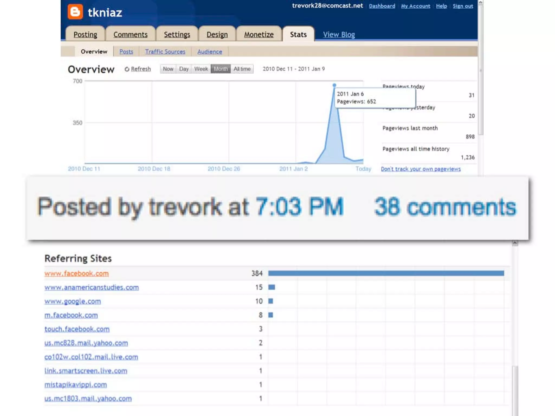Viewport: 555px width, 416px height.
Task: Click the Jan 6 peak data point
Action: tap(334, 85)
